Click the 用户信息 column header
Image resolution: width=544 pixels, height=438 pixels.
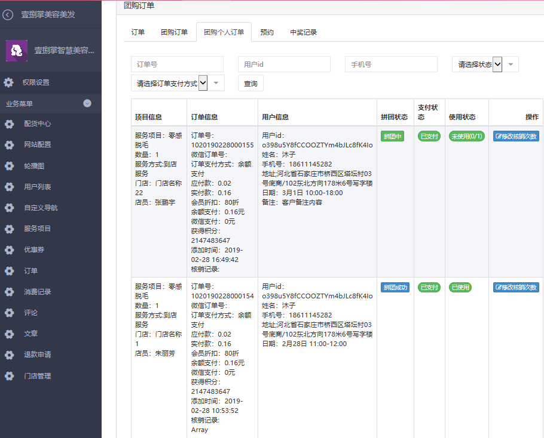pyautogui.click(x=276, y=117)
